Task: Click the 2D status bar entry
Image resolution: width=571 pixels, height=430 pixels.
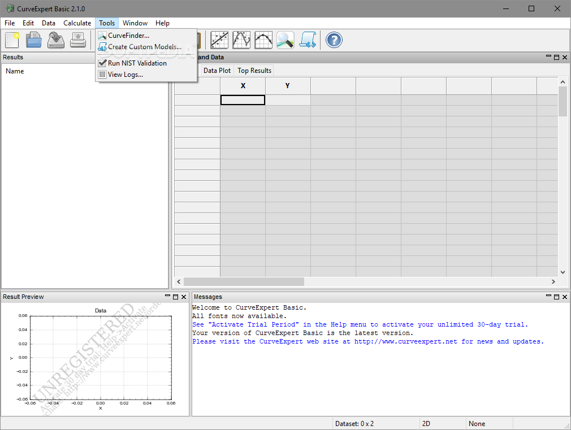Action: tap(426, 423)
